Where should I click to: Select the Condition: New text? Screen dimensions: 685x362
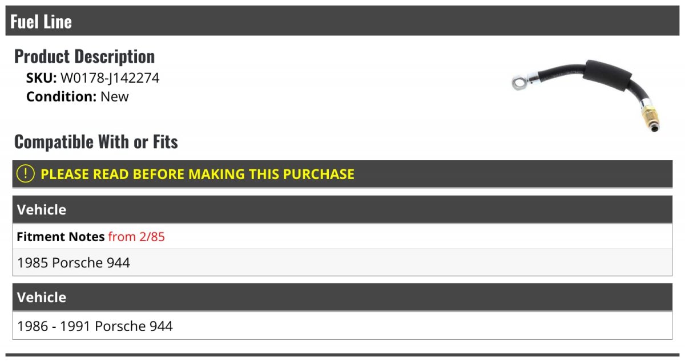(x=78, y=96)
